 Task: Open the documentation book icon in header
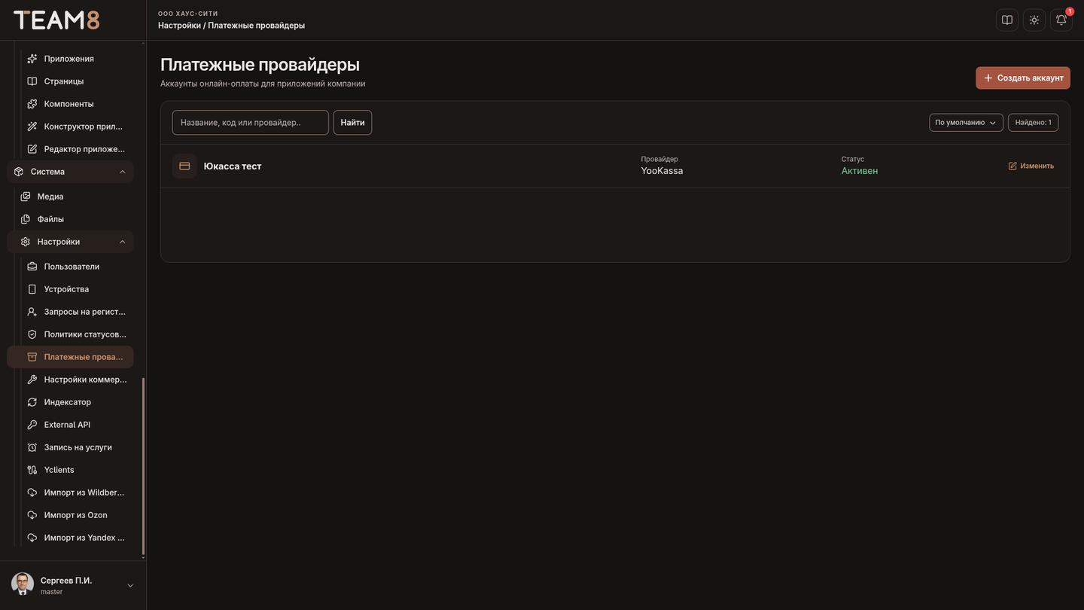pos(1007,20)
